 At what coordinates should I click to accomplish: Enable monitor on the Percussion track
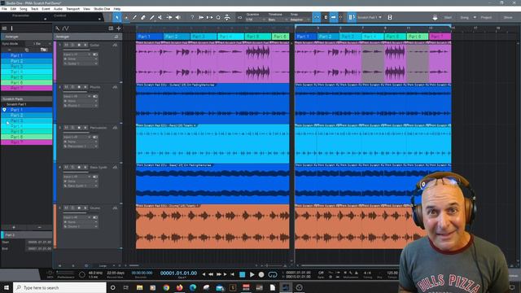click(x=85, y=128)
